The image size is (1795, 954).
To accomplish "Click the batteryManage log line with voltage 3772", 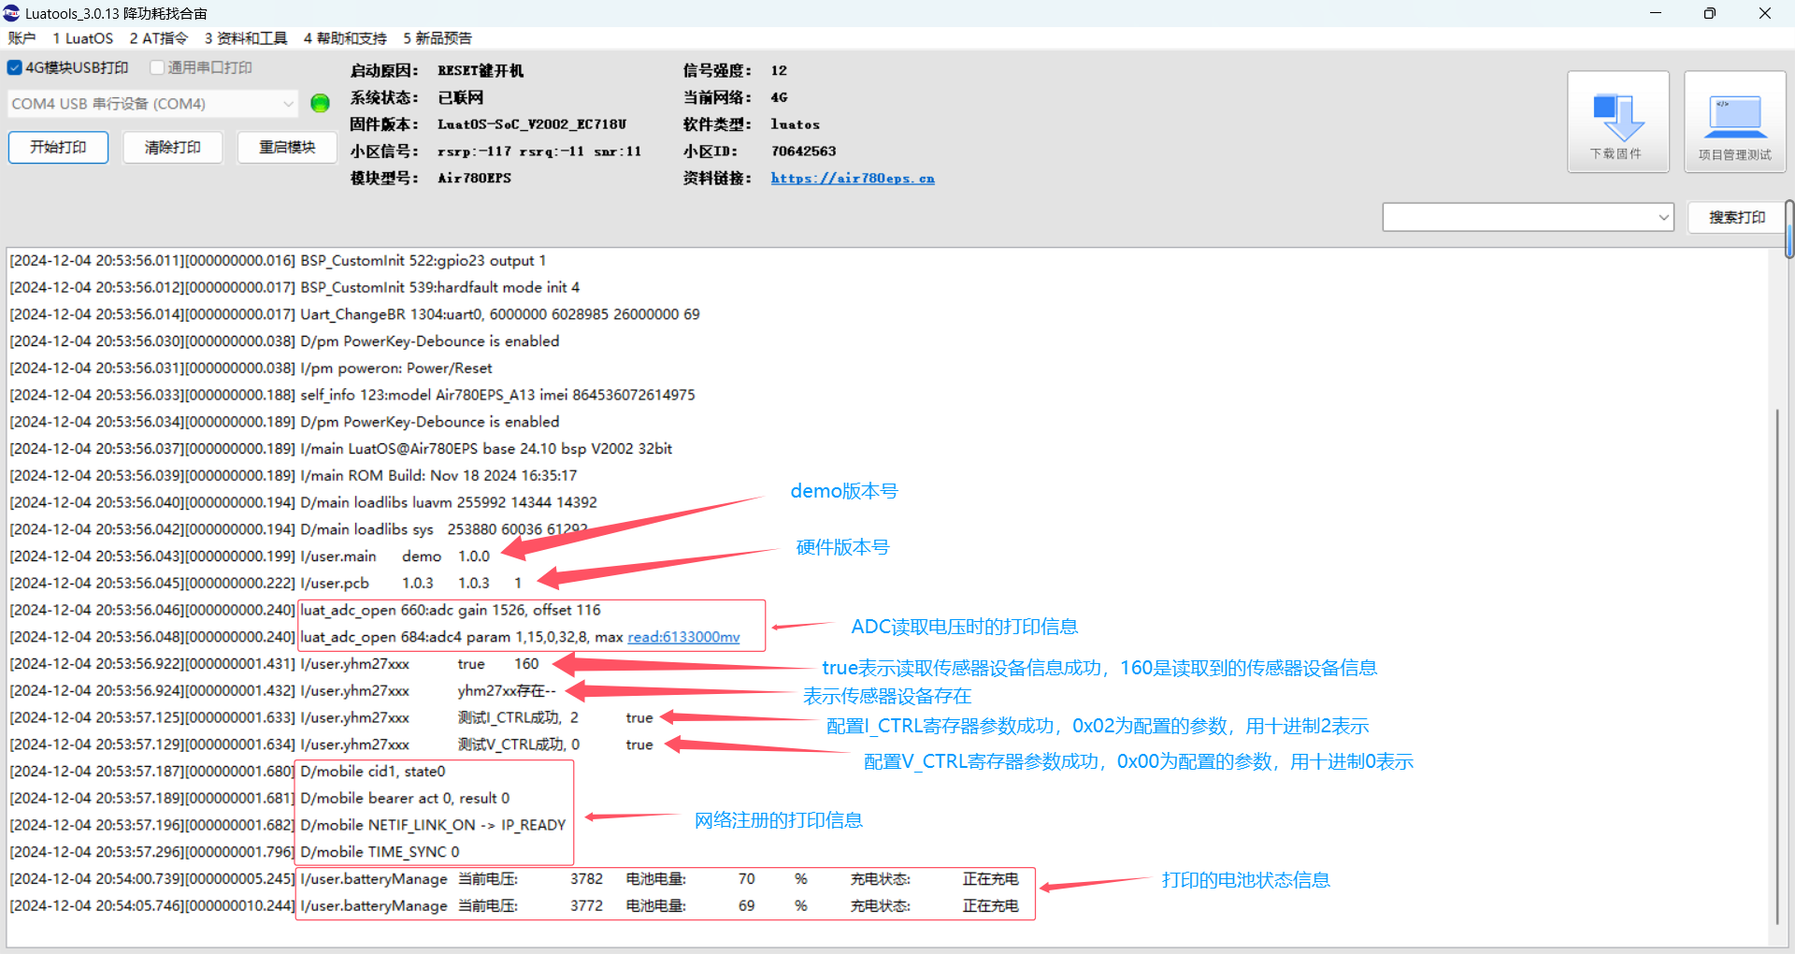I will pyautogui.click(x=514, y=905).
